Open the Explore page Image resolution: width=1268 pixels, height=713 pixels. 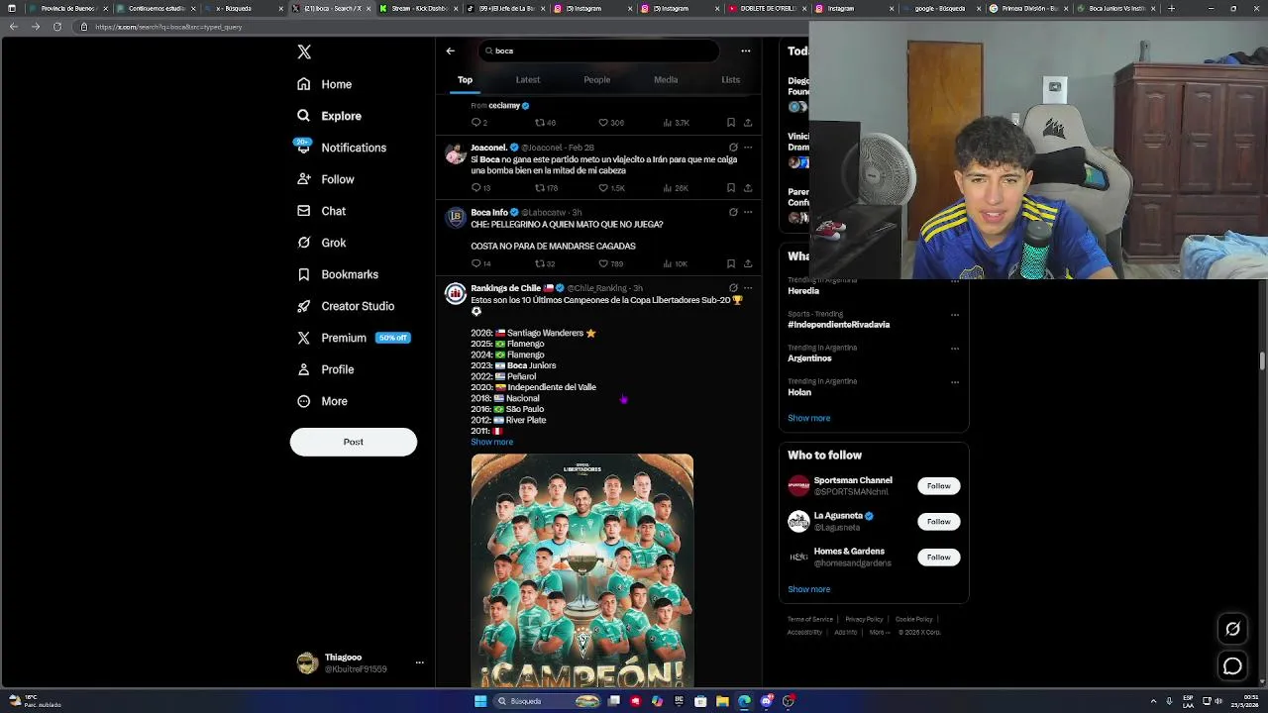(330, 116)
